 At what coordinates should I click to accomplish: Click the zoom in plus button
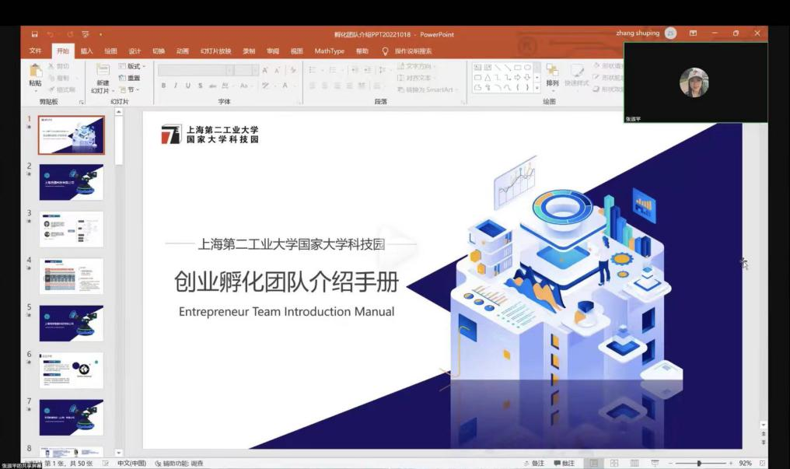731,463
